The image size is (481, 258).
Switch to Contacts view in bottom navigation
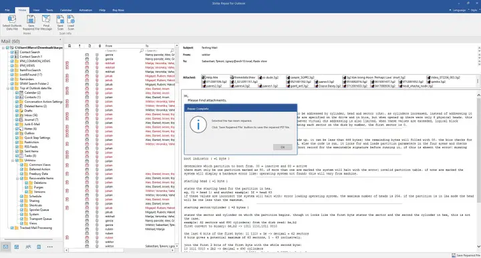coord(28,247)
